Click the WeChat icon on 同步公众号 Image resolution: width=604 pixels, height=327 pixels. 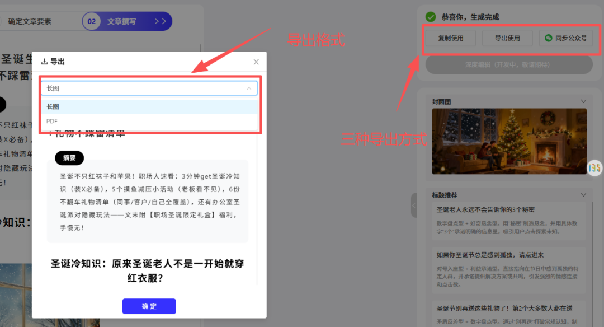[x=549, y=38]
